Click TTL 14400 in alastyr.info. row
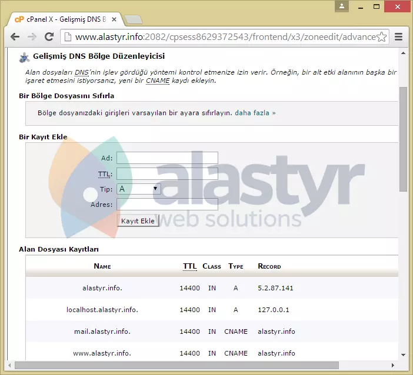The image size is (413, 375). pos(189,288)
